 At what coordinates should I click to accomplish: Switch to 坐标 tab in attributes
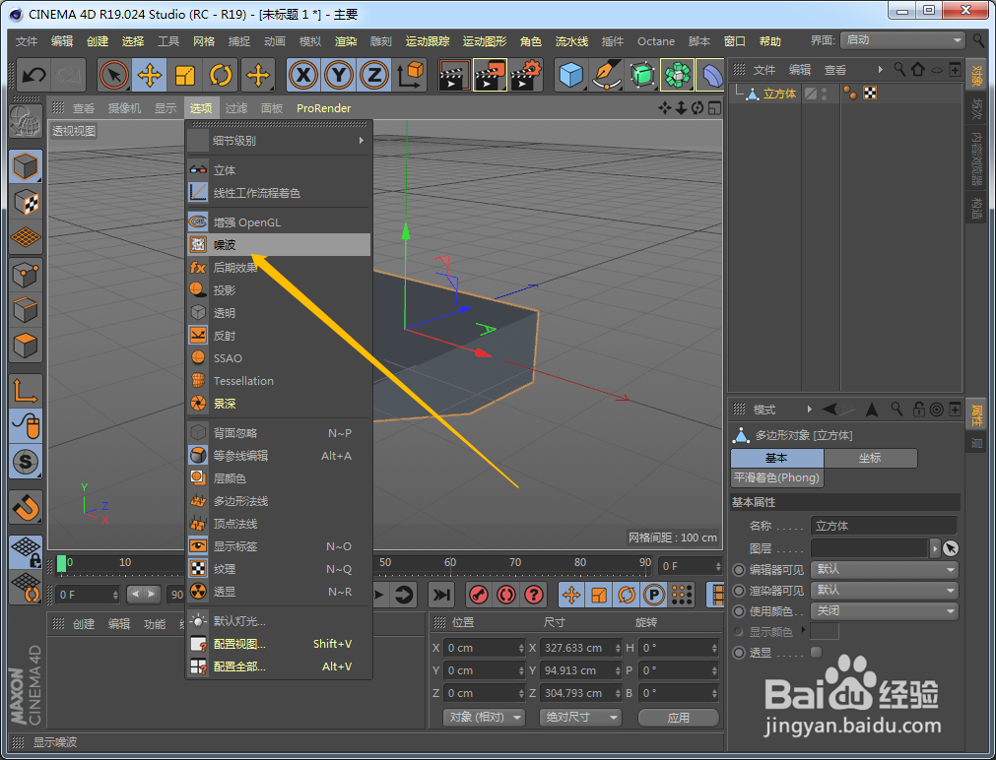click(x=870, y=458)
